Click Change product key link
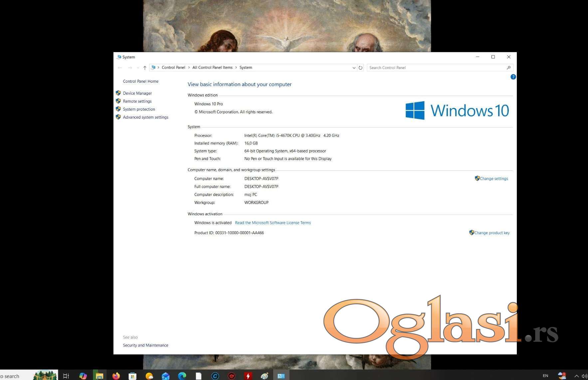This screenshot has height=380, width=588. coord(491,233)
